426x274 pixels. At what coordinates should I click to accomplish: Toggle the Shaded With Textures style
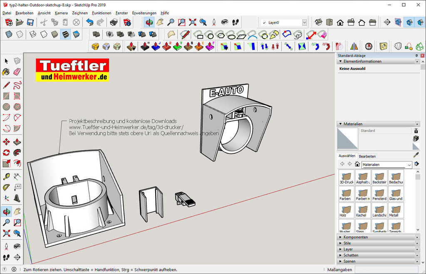coord(65,34)
